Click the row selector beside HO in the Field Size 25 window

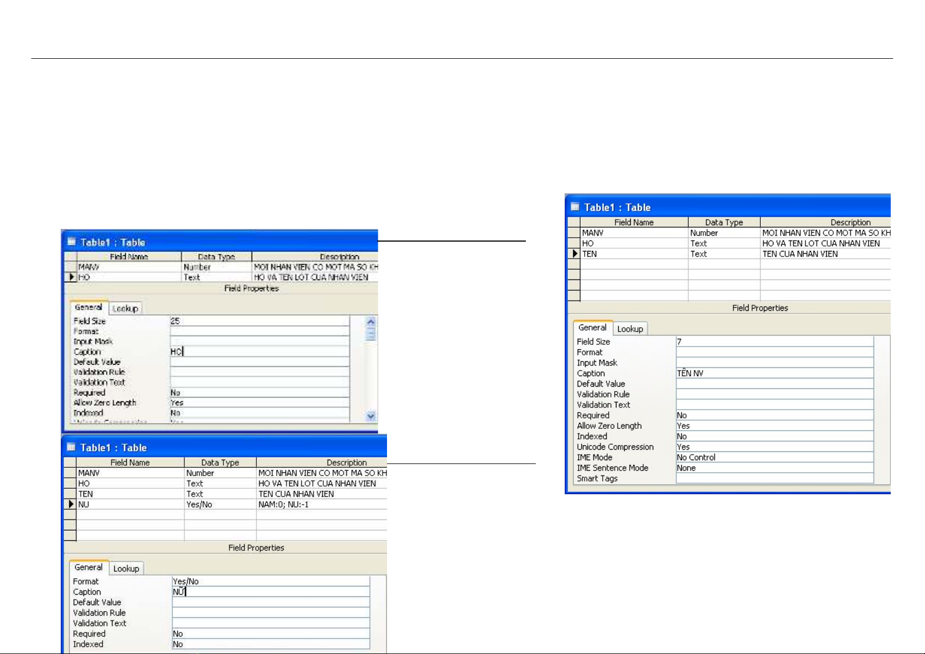(x=71, y=277)
